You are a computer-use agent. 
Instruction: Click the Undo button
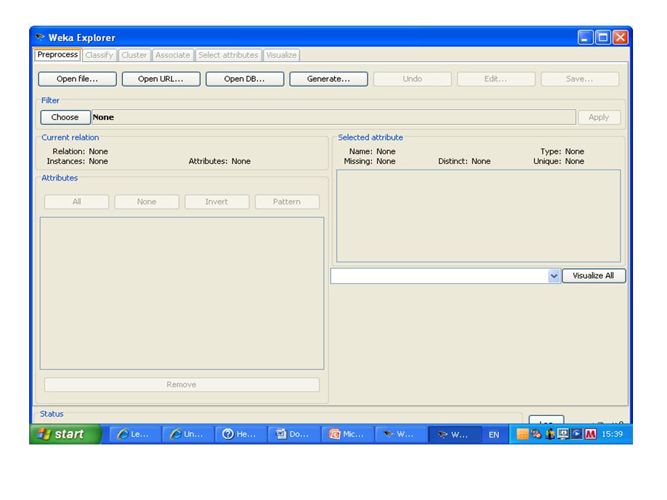click(412, 79)
